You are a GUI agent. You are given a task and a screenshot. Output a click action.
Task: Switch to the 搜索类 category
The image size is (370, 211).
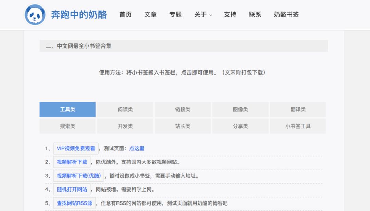(x=67, y=126)
